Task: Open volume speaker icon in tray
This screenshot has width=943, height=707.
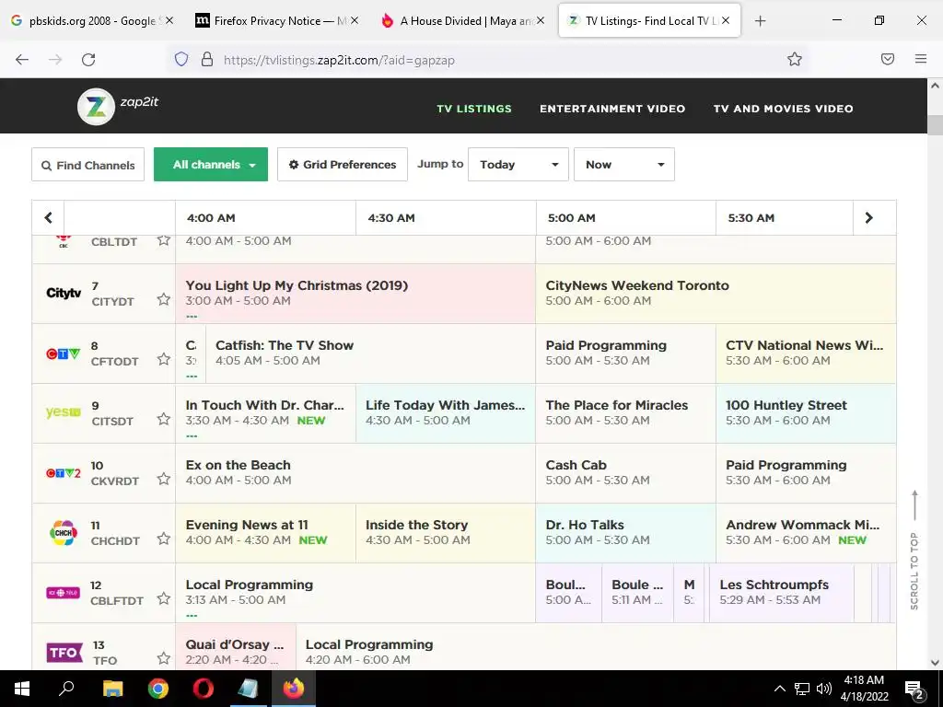Action: tap(824, 689)
